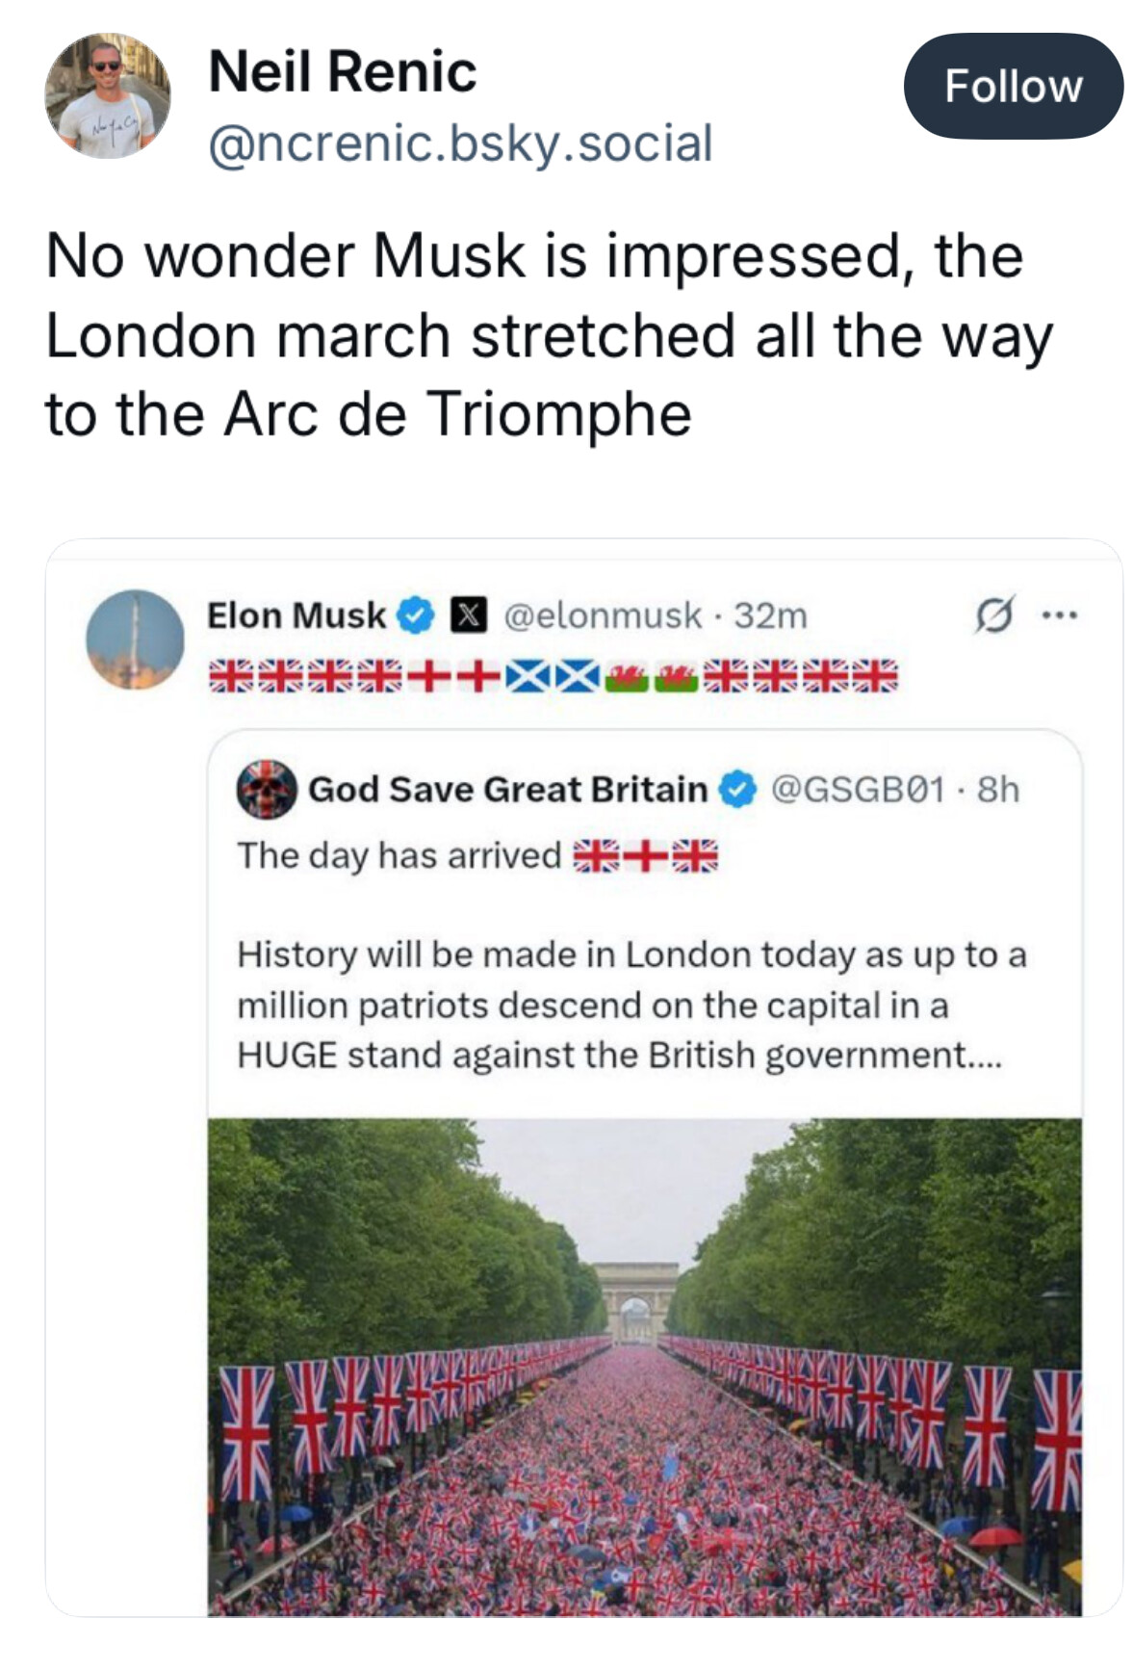
Task: Click the God Save Great Britain name
Action: pos(507,790)
